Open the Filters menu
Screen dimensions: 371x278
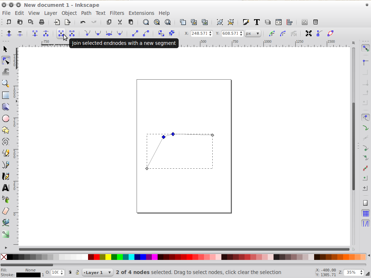[117, 13]
